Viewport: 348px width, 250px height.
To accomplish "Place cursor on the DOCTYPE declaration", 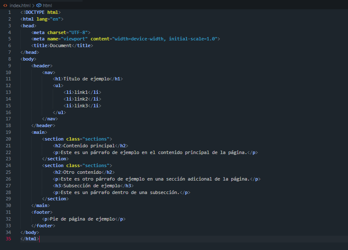I will click(40, 12).
